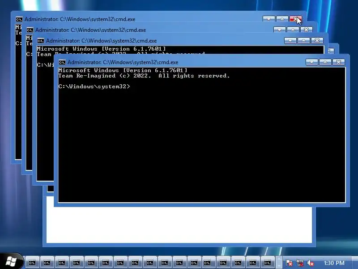Close the rearmost cmd window with red button

pyautogui.click(x=296, y=19)
